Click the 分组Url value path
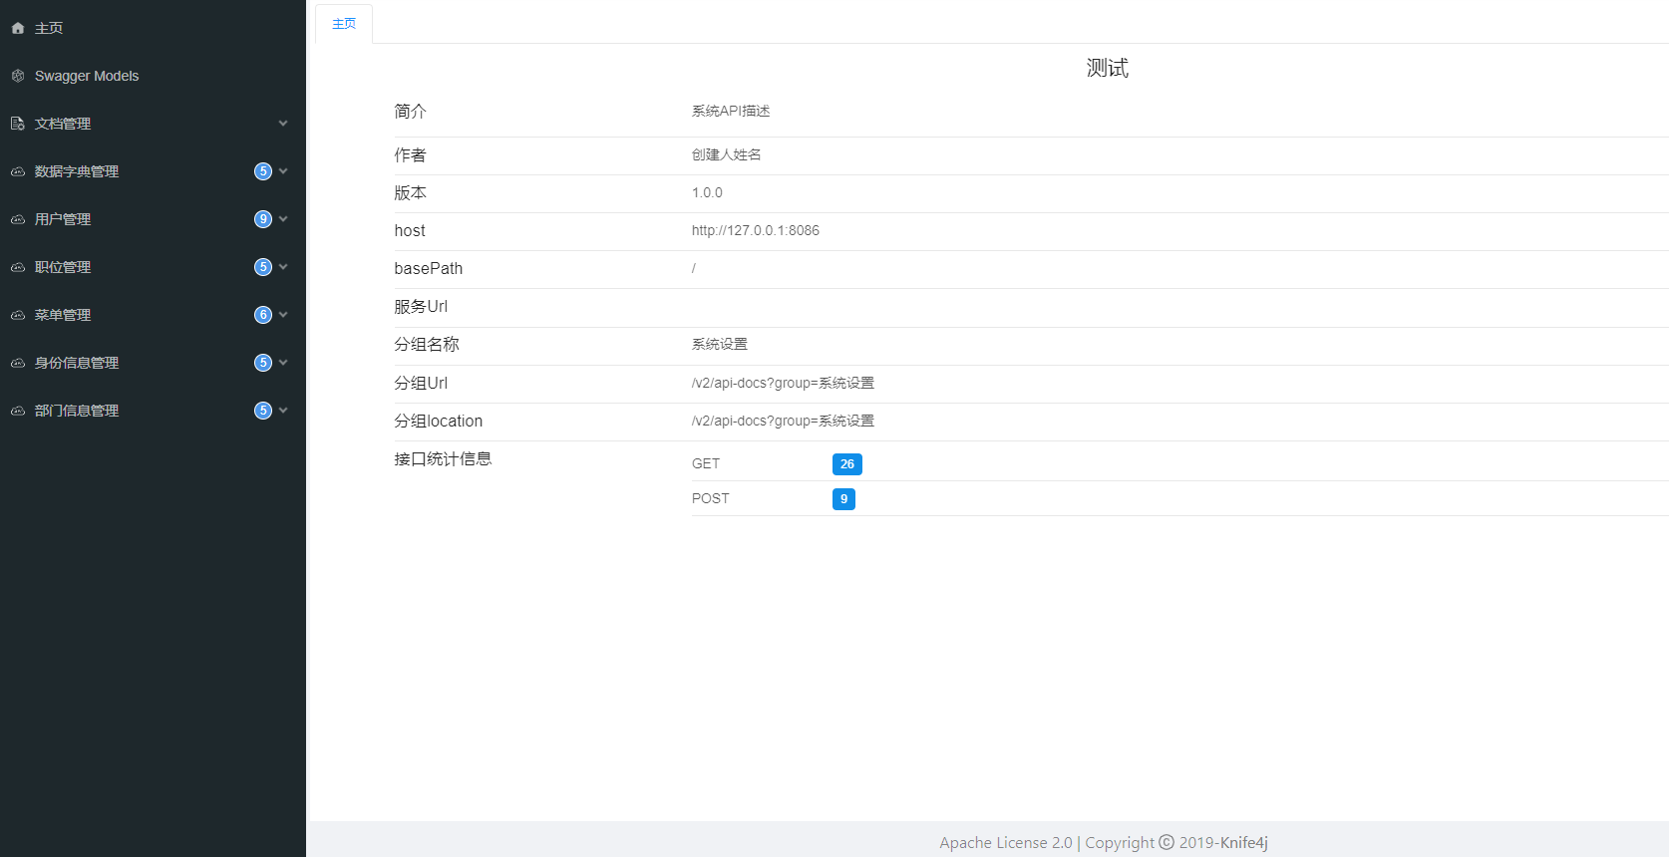The width and height of the screenshot is (1669, 857). pyautogui.click(x=783, y=383)
